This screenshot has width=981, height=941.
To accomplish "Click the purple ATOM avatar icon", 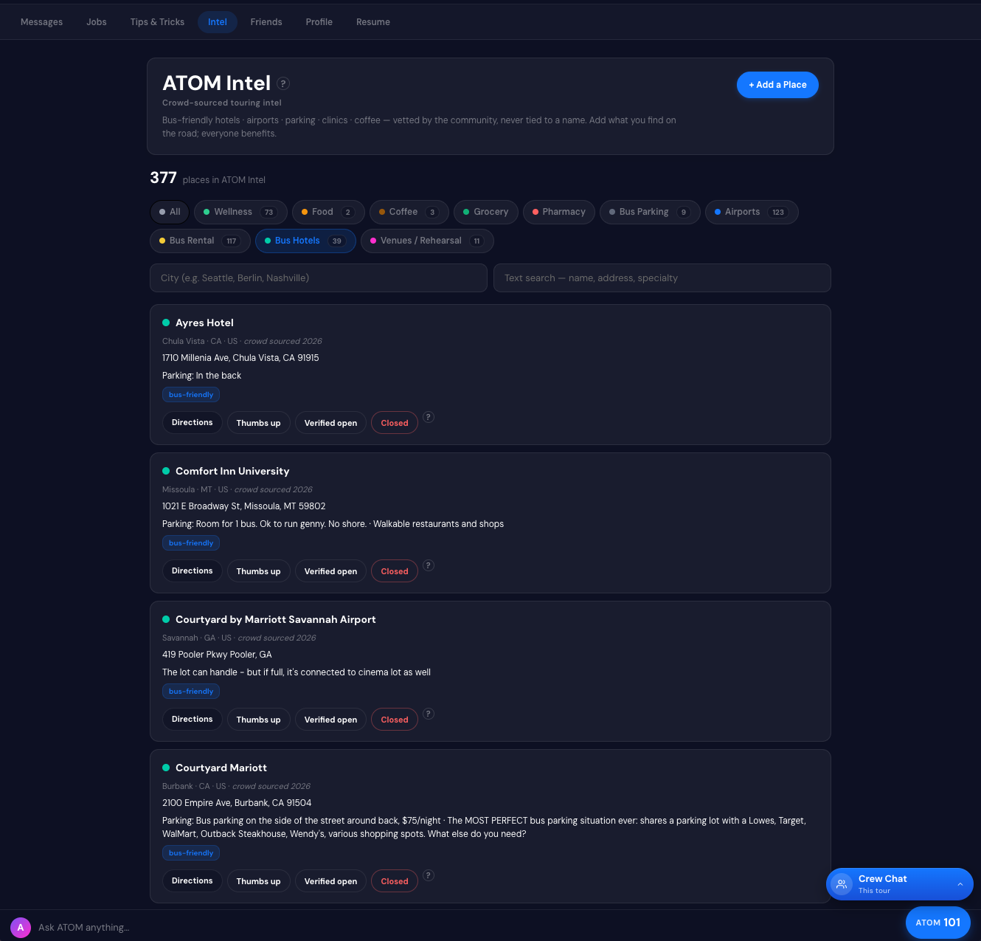I will tap(21, 928).
